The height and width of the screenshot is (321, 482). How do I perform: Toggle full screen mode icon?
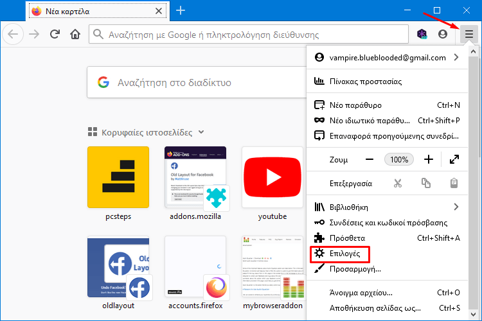(x=454, y=159)
